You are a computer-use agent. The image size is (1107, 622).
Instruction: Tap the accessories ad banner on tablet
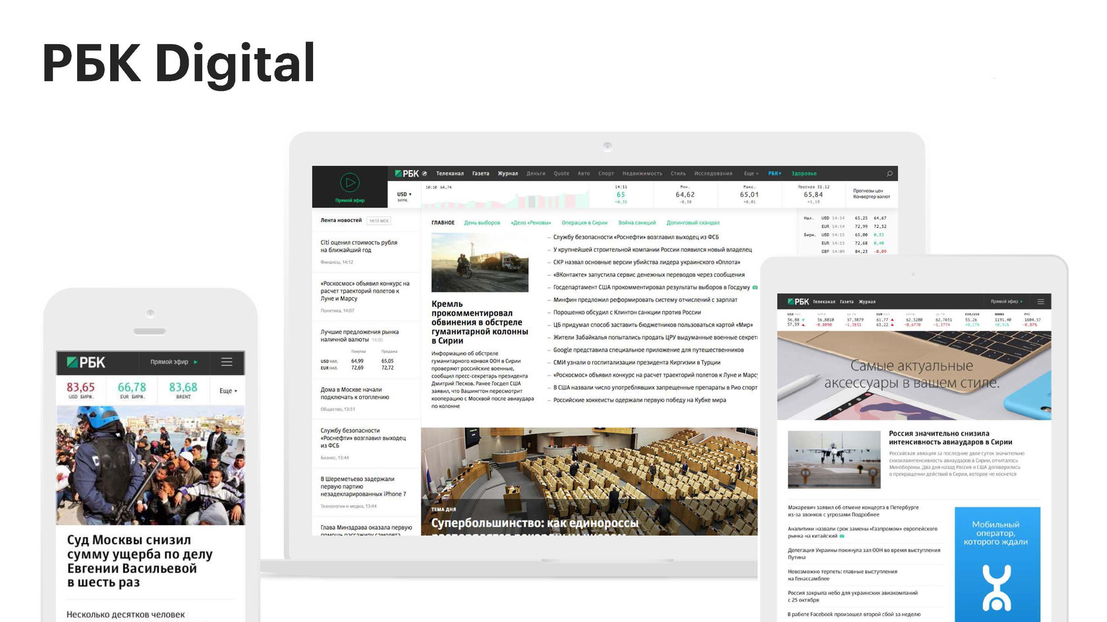[914, 376]
